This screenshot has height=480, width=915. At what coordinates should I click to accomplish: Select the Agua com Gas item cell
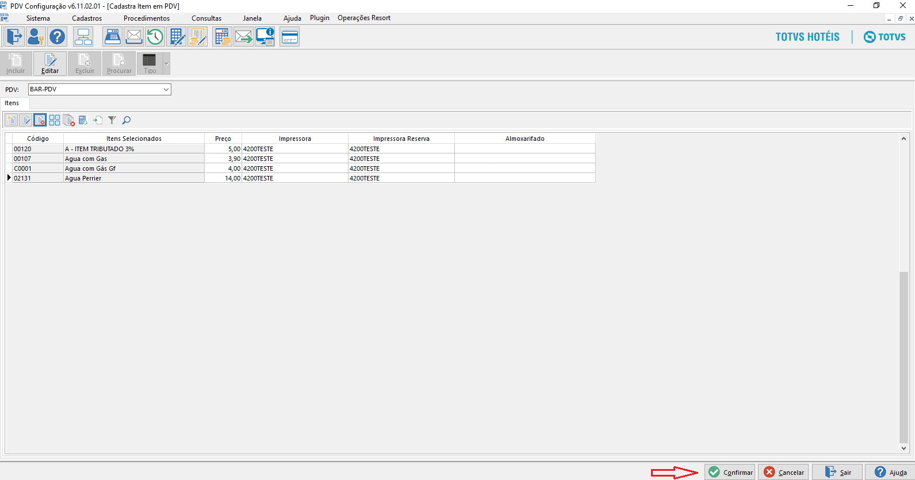(134, 159)
